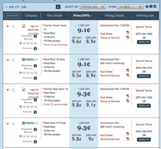Open History info icon for Frontier Power Saver 12
Image resolution: width=161 pixels, height=149 pixels.
click(35, 49)
